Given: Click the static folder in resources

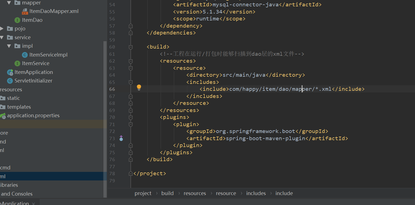Looking at the screenshot, I should pos(13,98).
